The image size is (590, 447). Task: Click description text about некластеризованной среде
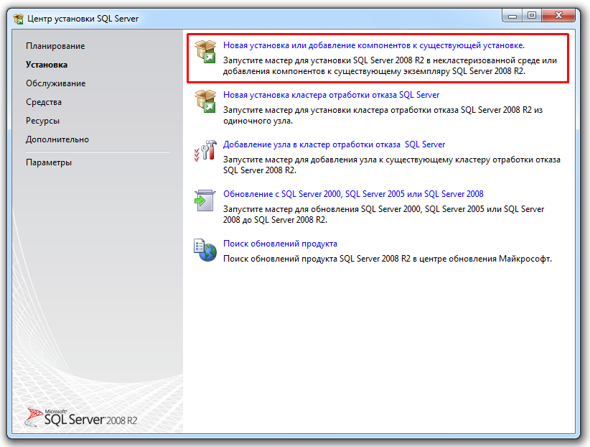[x=390, y=65]
